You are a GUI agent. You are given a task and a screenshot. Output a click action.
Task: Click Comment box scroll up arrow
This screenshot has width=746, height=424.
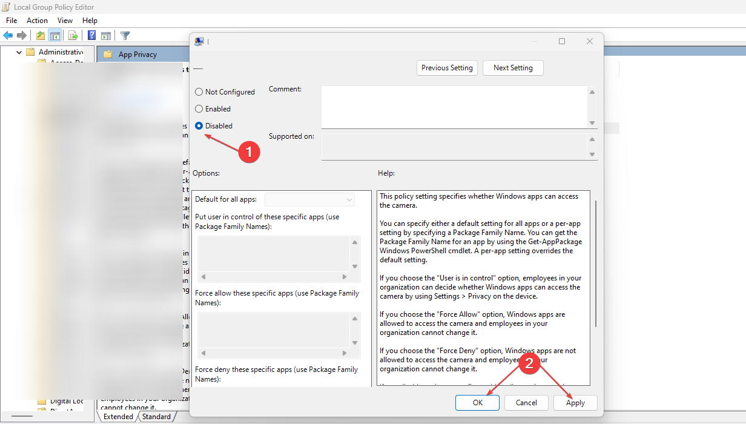592,91
